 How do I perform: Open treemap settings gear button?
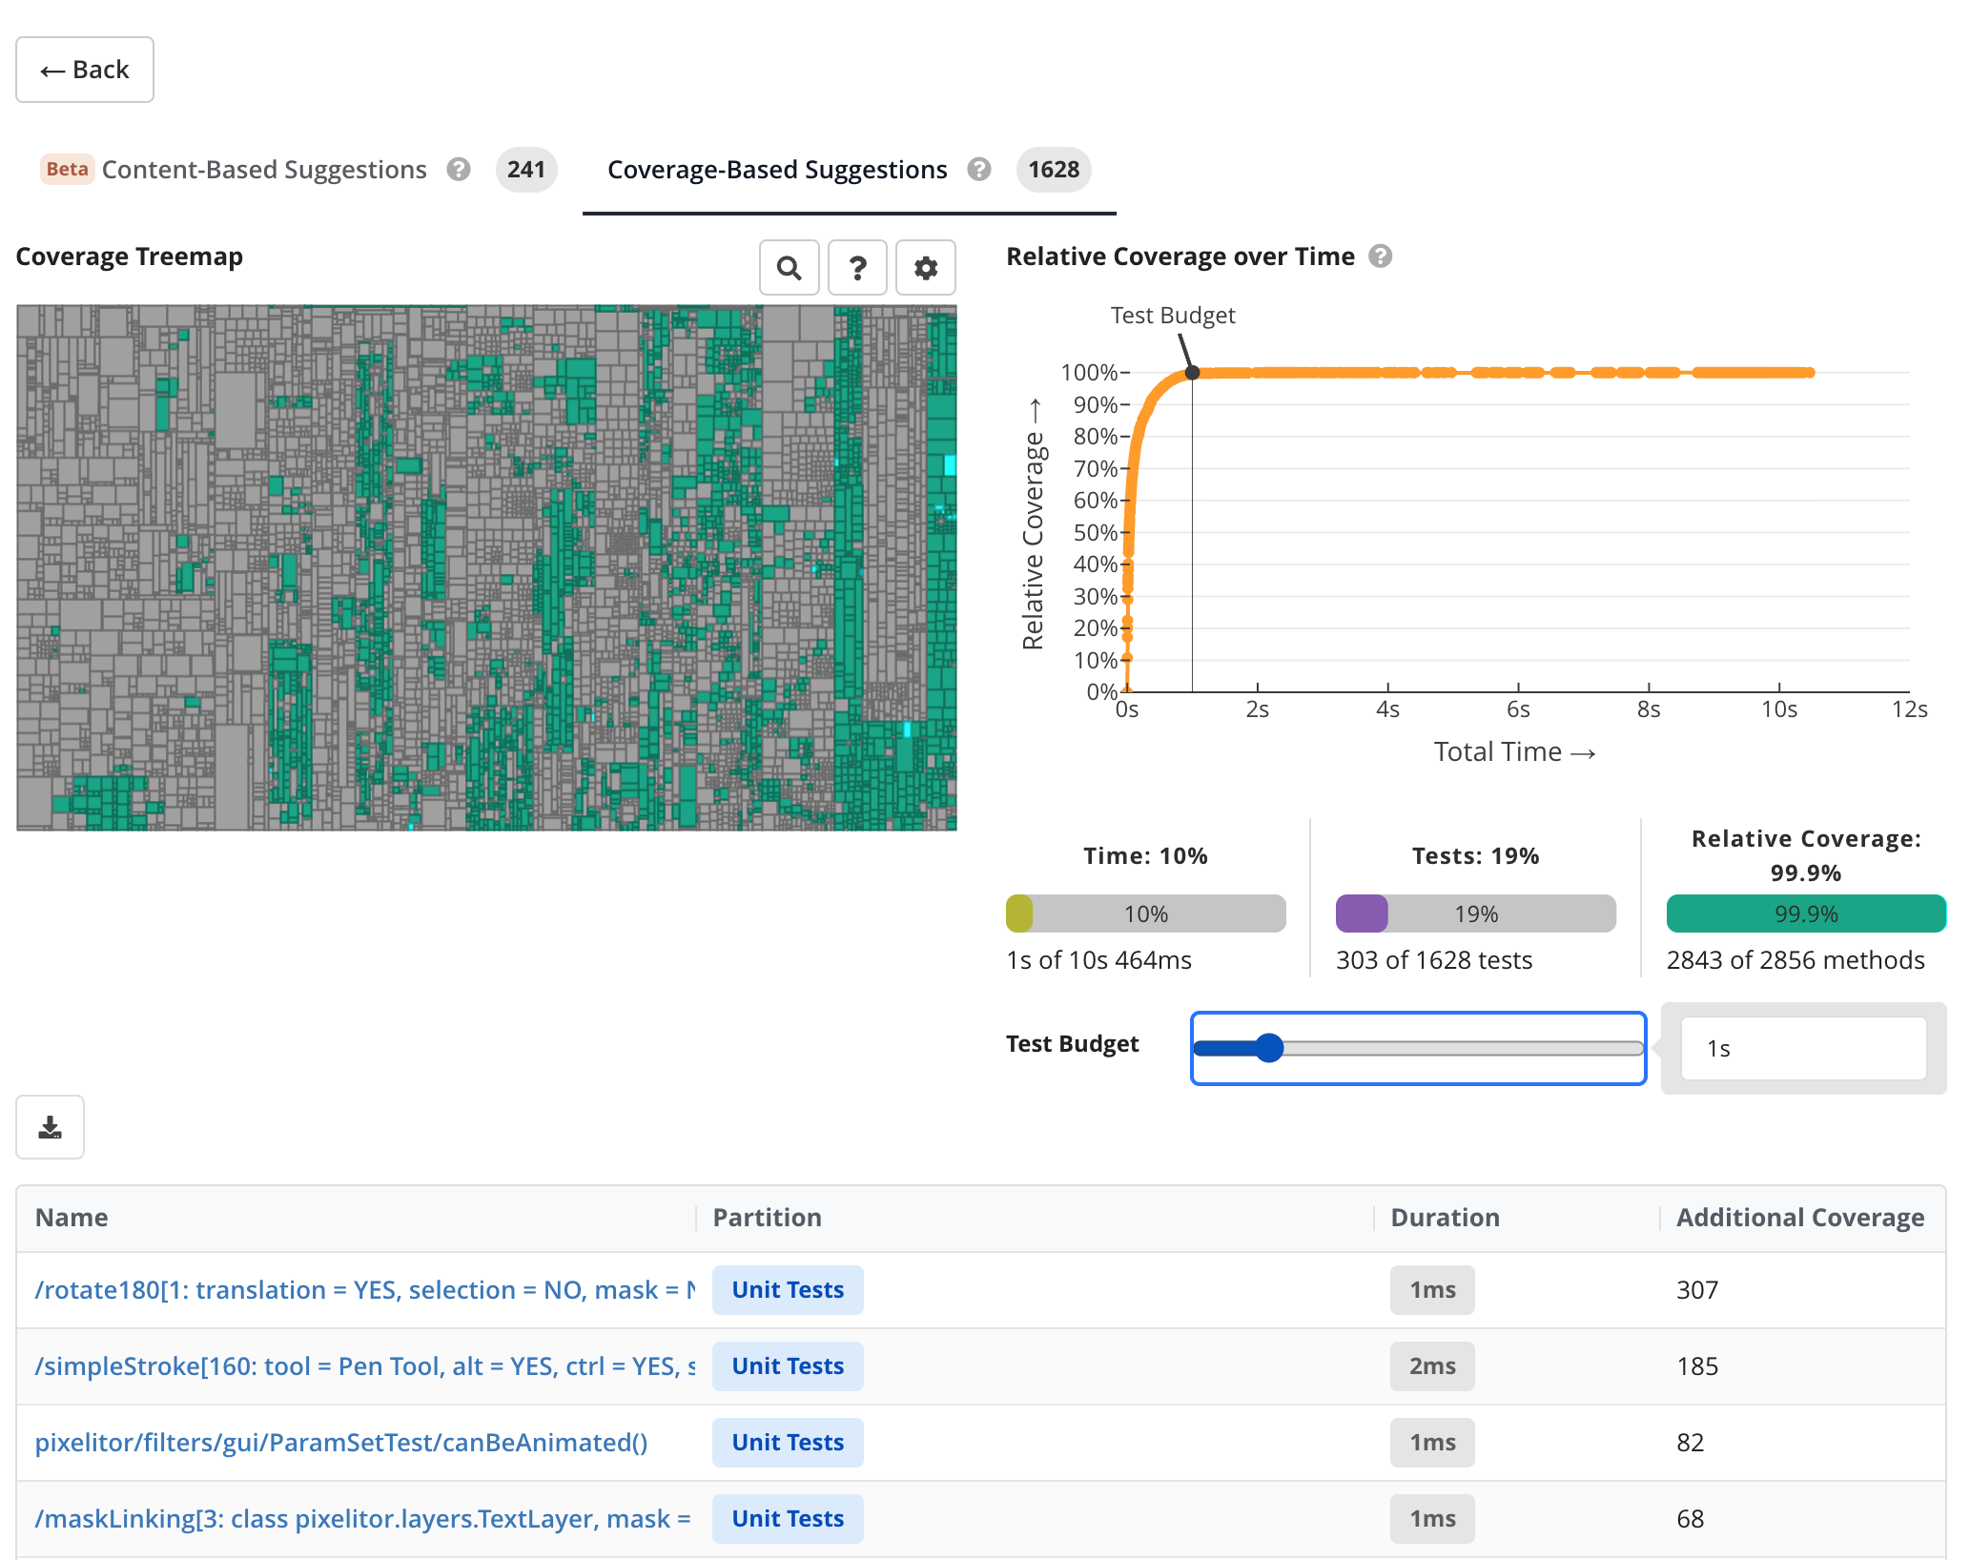click(926, 268)
